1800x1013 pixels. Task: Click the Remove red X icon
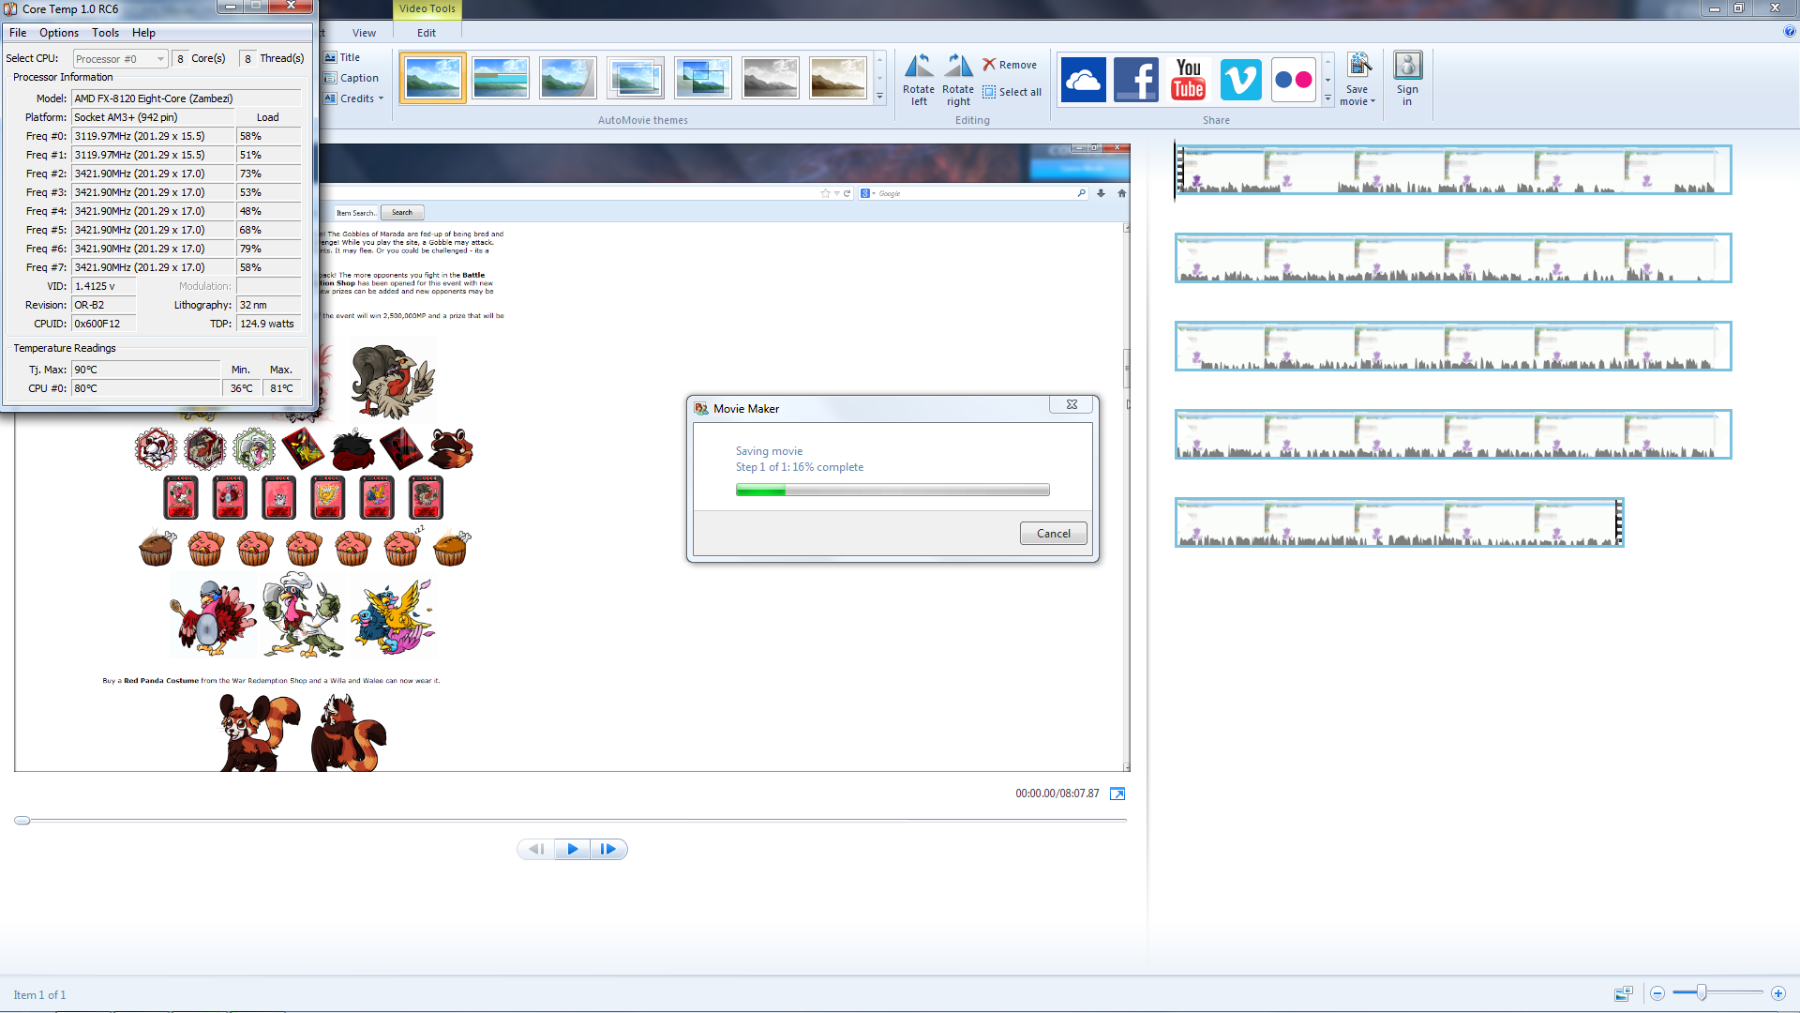point(989,65)
